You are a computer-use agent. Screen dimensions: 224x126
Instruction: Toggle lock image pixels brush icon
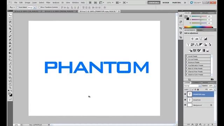click(192, 90)
